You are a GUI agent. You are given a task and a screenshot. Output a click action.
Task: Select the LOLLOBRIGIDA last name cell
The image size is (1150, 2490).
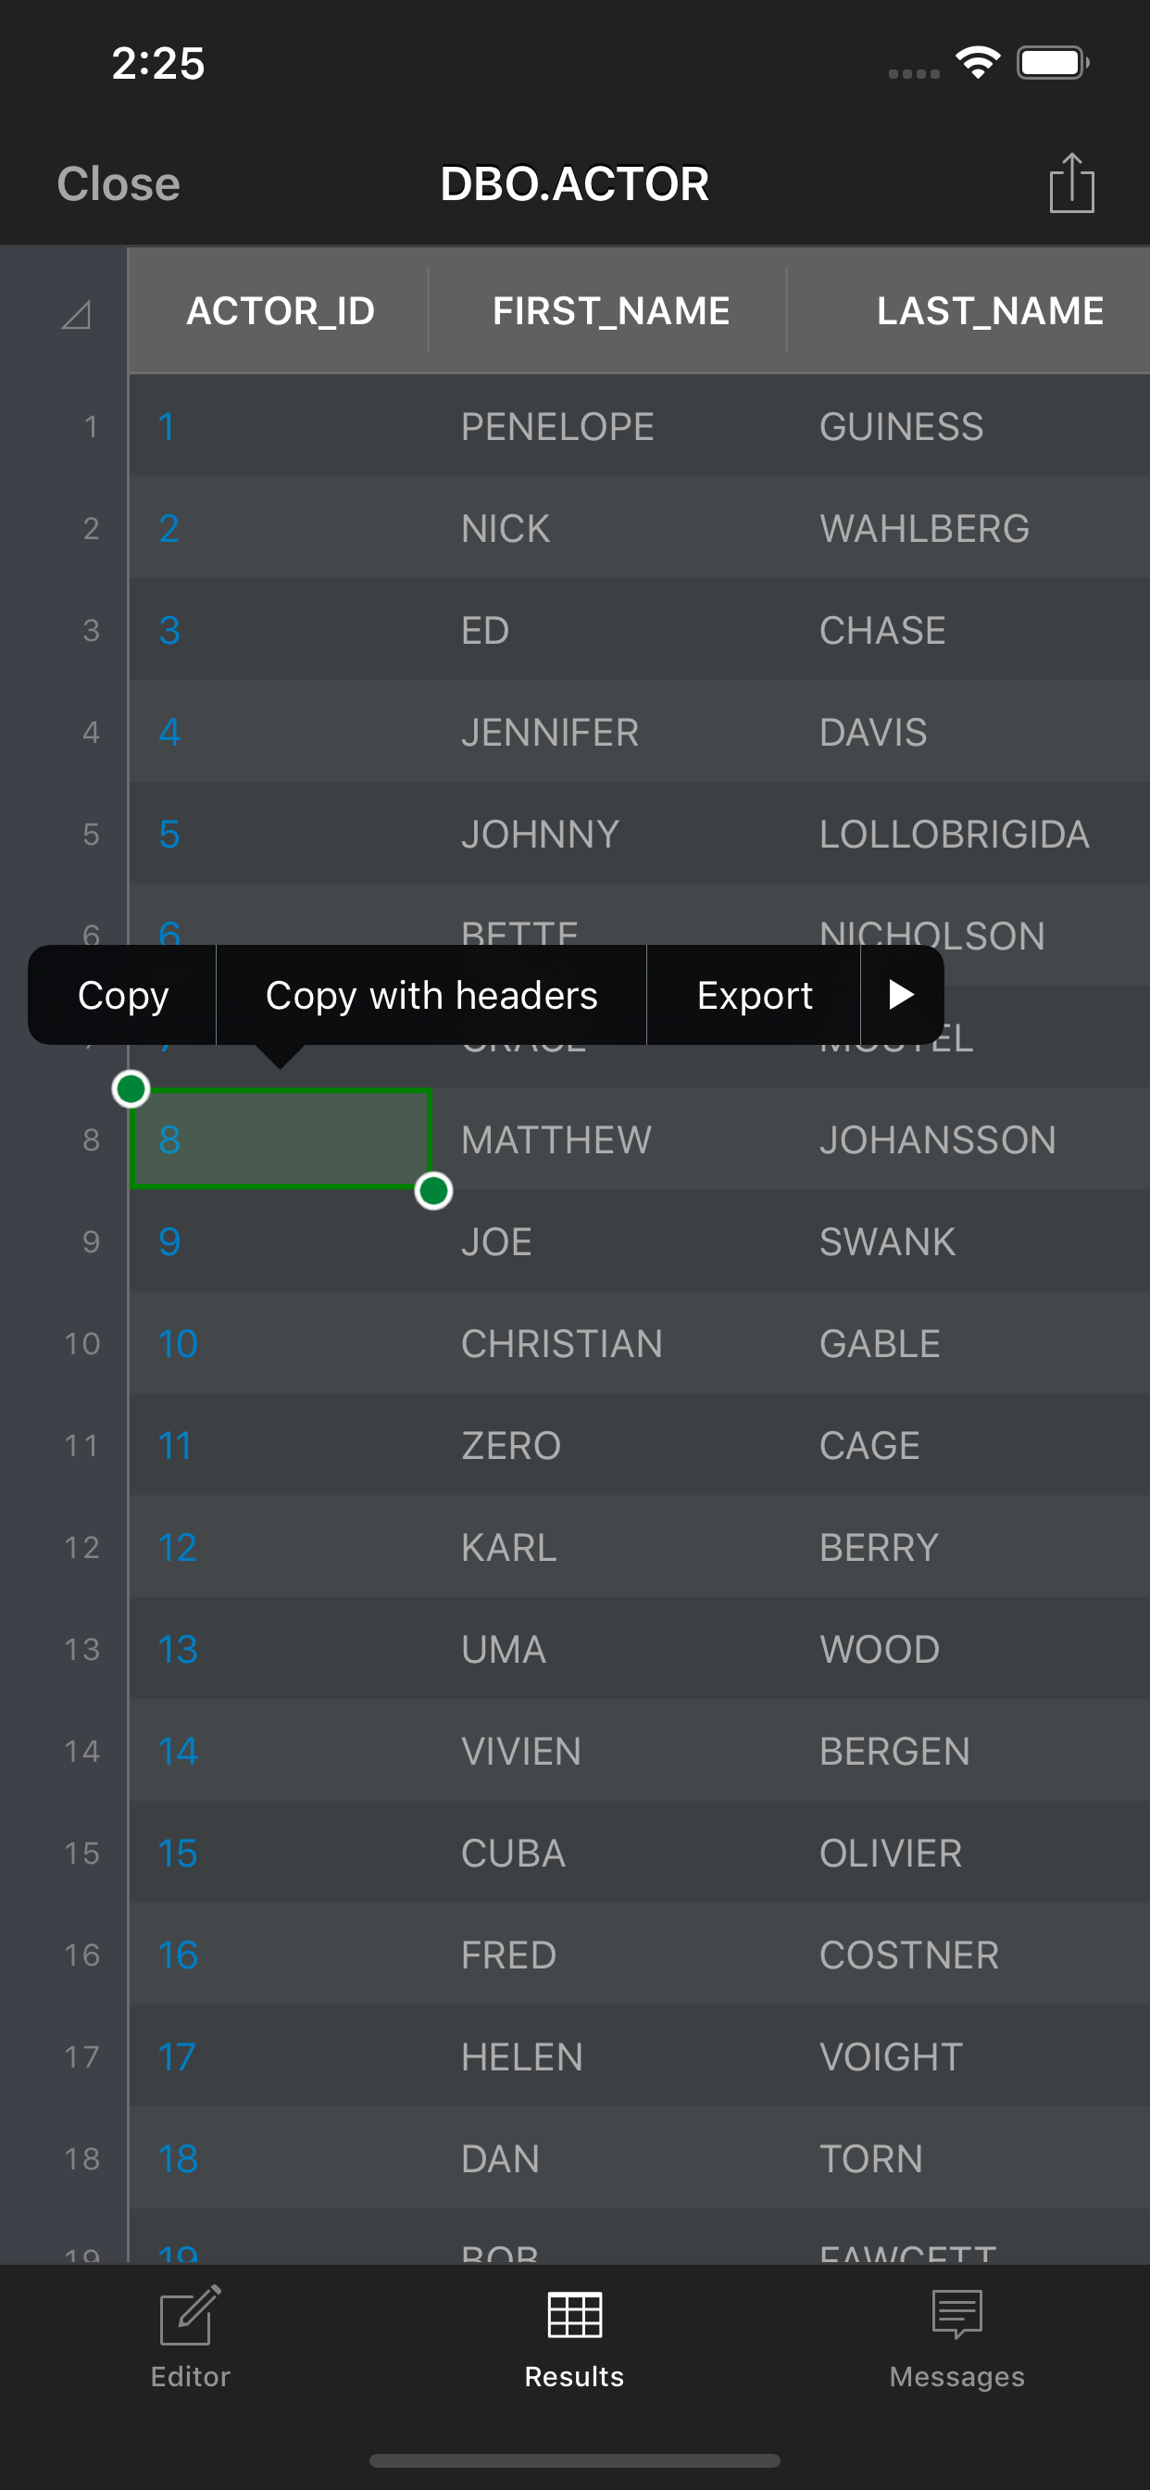[954, 835]
